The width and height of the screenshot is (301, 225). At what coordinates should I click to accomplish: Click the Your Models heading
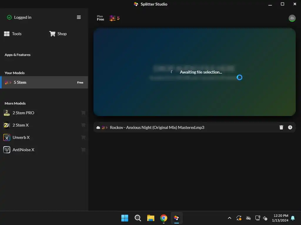15,73
